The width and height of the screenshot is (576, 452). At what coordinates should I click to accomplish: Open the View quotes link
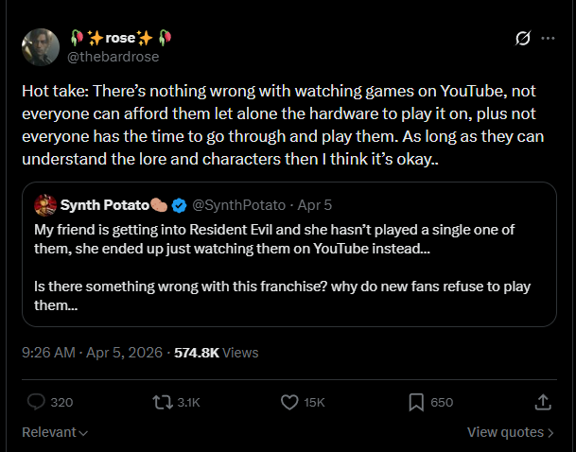pos(511,432)
